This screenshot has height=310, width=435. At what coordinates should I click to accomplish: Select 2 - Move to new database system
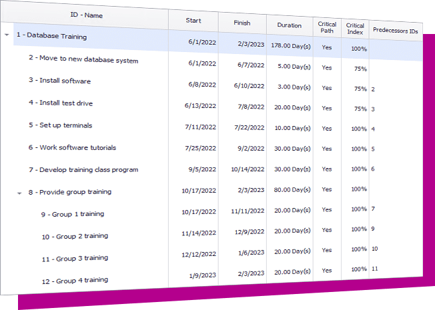tap(83, 59)
